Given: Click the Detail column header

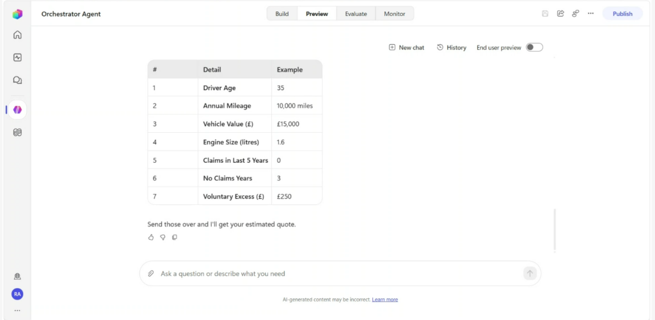Looking at the screenshot, I should coord(235,70).
